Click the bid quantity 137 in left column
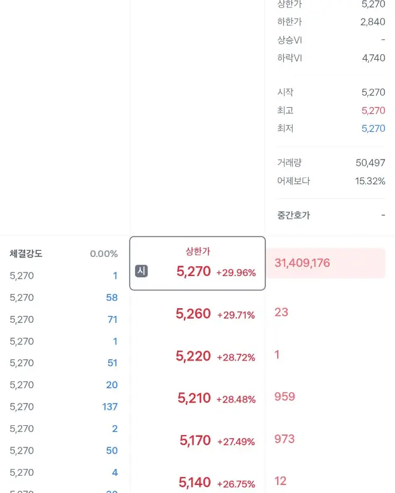The image size is (395, 493). (x=109, y=407)
